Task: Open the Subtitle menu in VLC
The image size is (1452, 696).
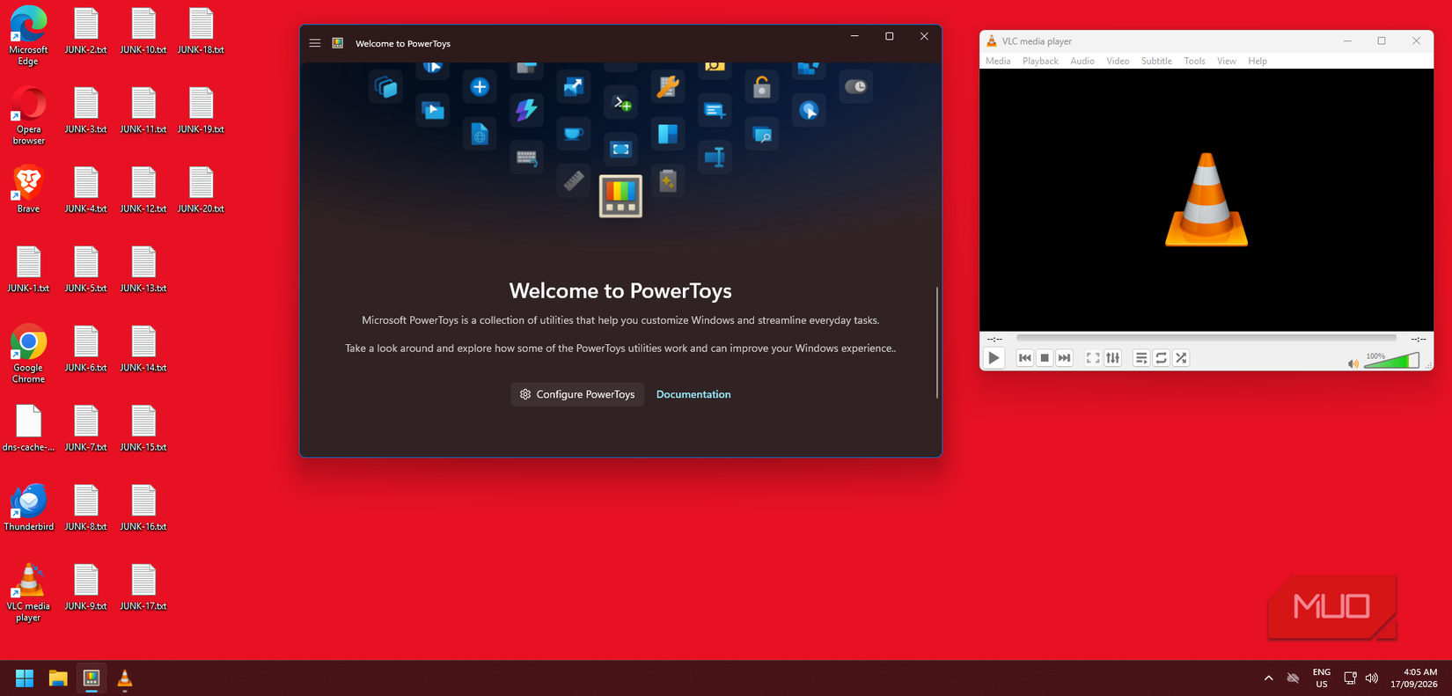Action: (1156, 61)
